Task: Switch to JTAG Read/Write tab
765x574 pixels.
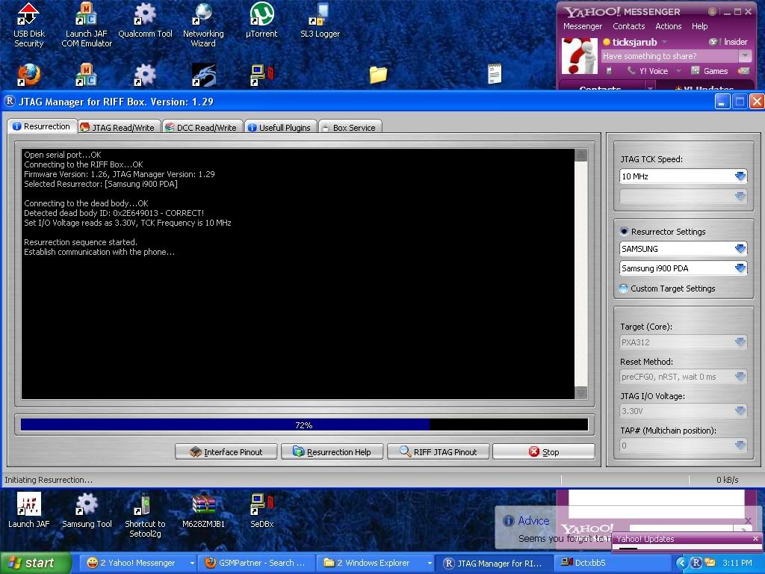Action: (119, 127)
